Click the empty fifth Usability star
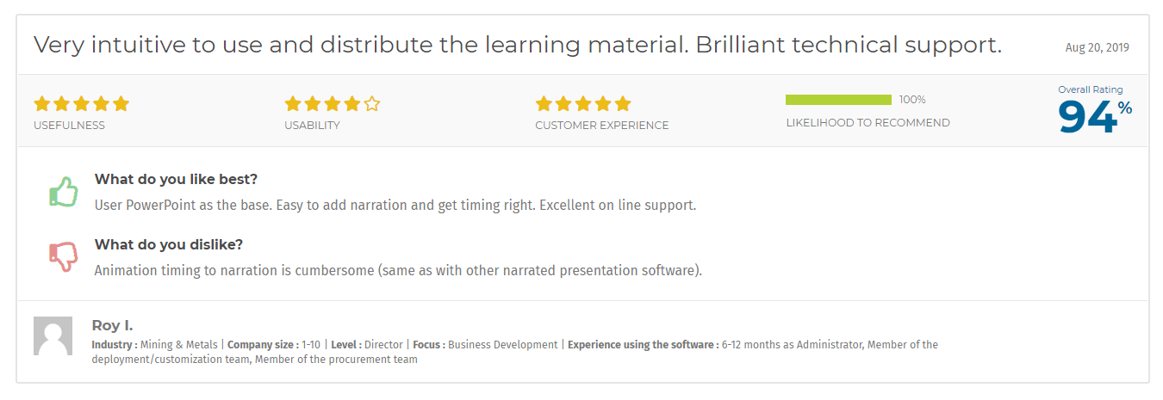Image resolution: width=1163 pixels, height=400 pixels. [x=372, y=104]
